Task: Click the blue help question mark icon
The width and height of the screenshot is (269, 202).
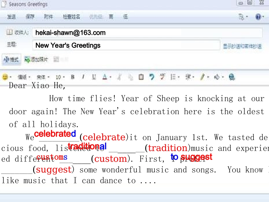Action: tap(258, 17)
